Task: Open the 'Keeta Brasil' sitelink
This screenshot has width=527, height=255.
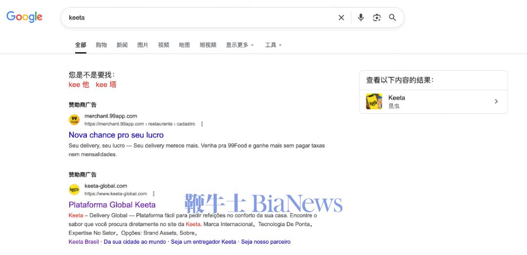Action: pos(84,242)
